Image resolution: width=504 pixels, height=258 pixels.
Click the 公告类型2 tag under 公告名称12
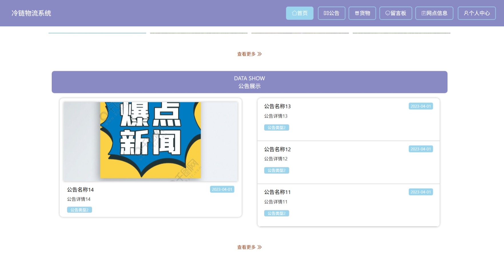[x=276, y=170]
